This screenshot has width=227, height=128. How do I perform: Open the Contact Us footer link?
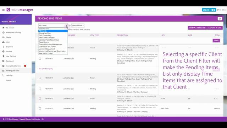click(x=30, y=119)
